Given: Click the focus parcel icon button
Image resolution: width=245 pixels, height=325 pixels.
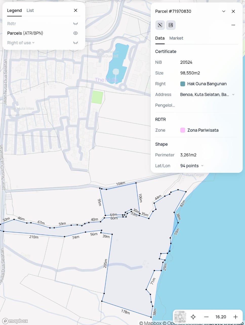Looking at the screenshot, I should 160,25.
